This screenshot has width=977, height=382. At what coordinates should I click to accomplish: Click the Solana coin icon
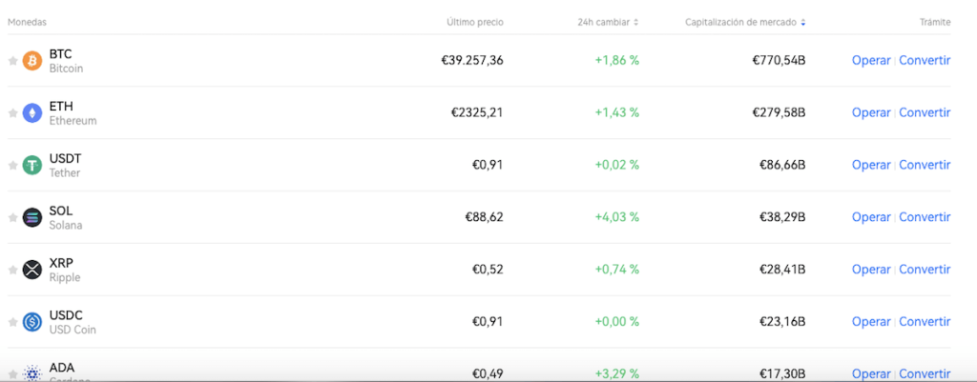[x=32, y=217]
